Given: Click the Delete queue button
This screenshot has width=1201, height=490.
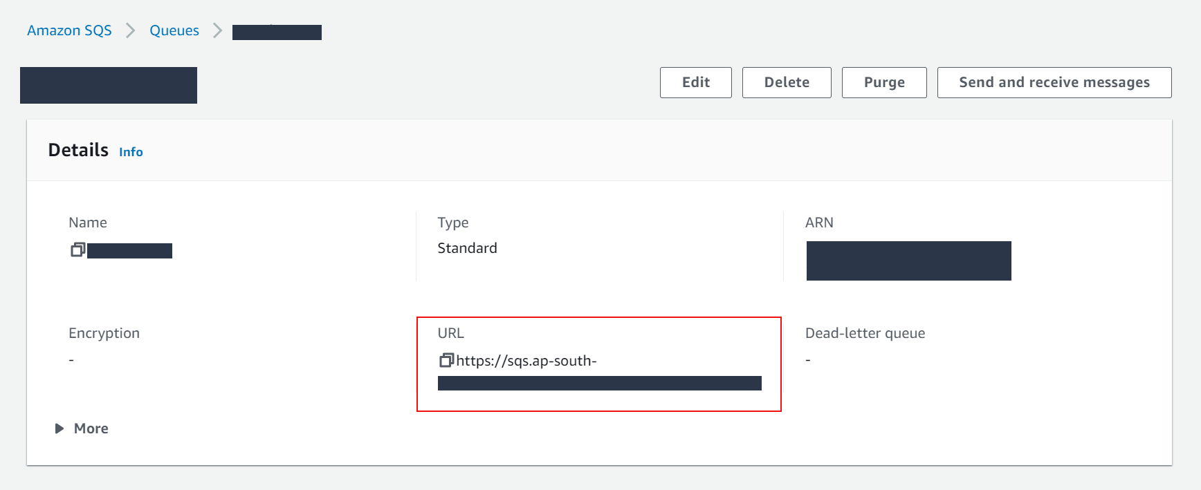Looking at the screenshot, I should pyautogui.click(x=787, y=82).
